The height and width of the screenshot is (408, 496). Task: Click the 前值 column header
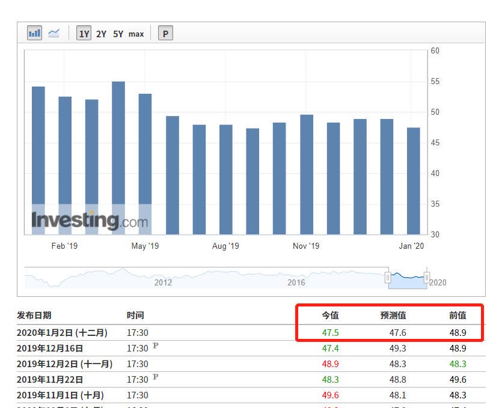(458, 315)
